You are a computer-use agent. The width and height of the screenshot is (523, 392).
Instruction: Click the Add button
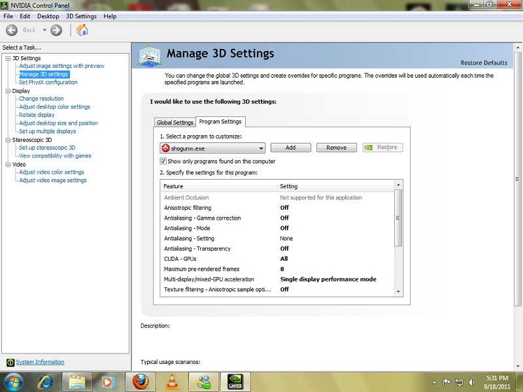tap(290, 148)
